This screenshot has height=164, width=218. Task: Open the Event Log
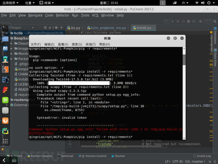pyautogui.click(x=202, y=156)
